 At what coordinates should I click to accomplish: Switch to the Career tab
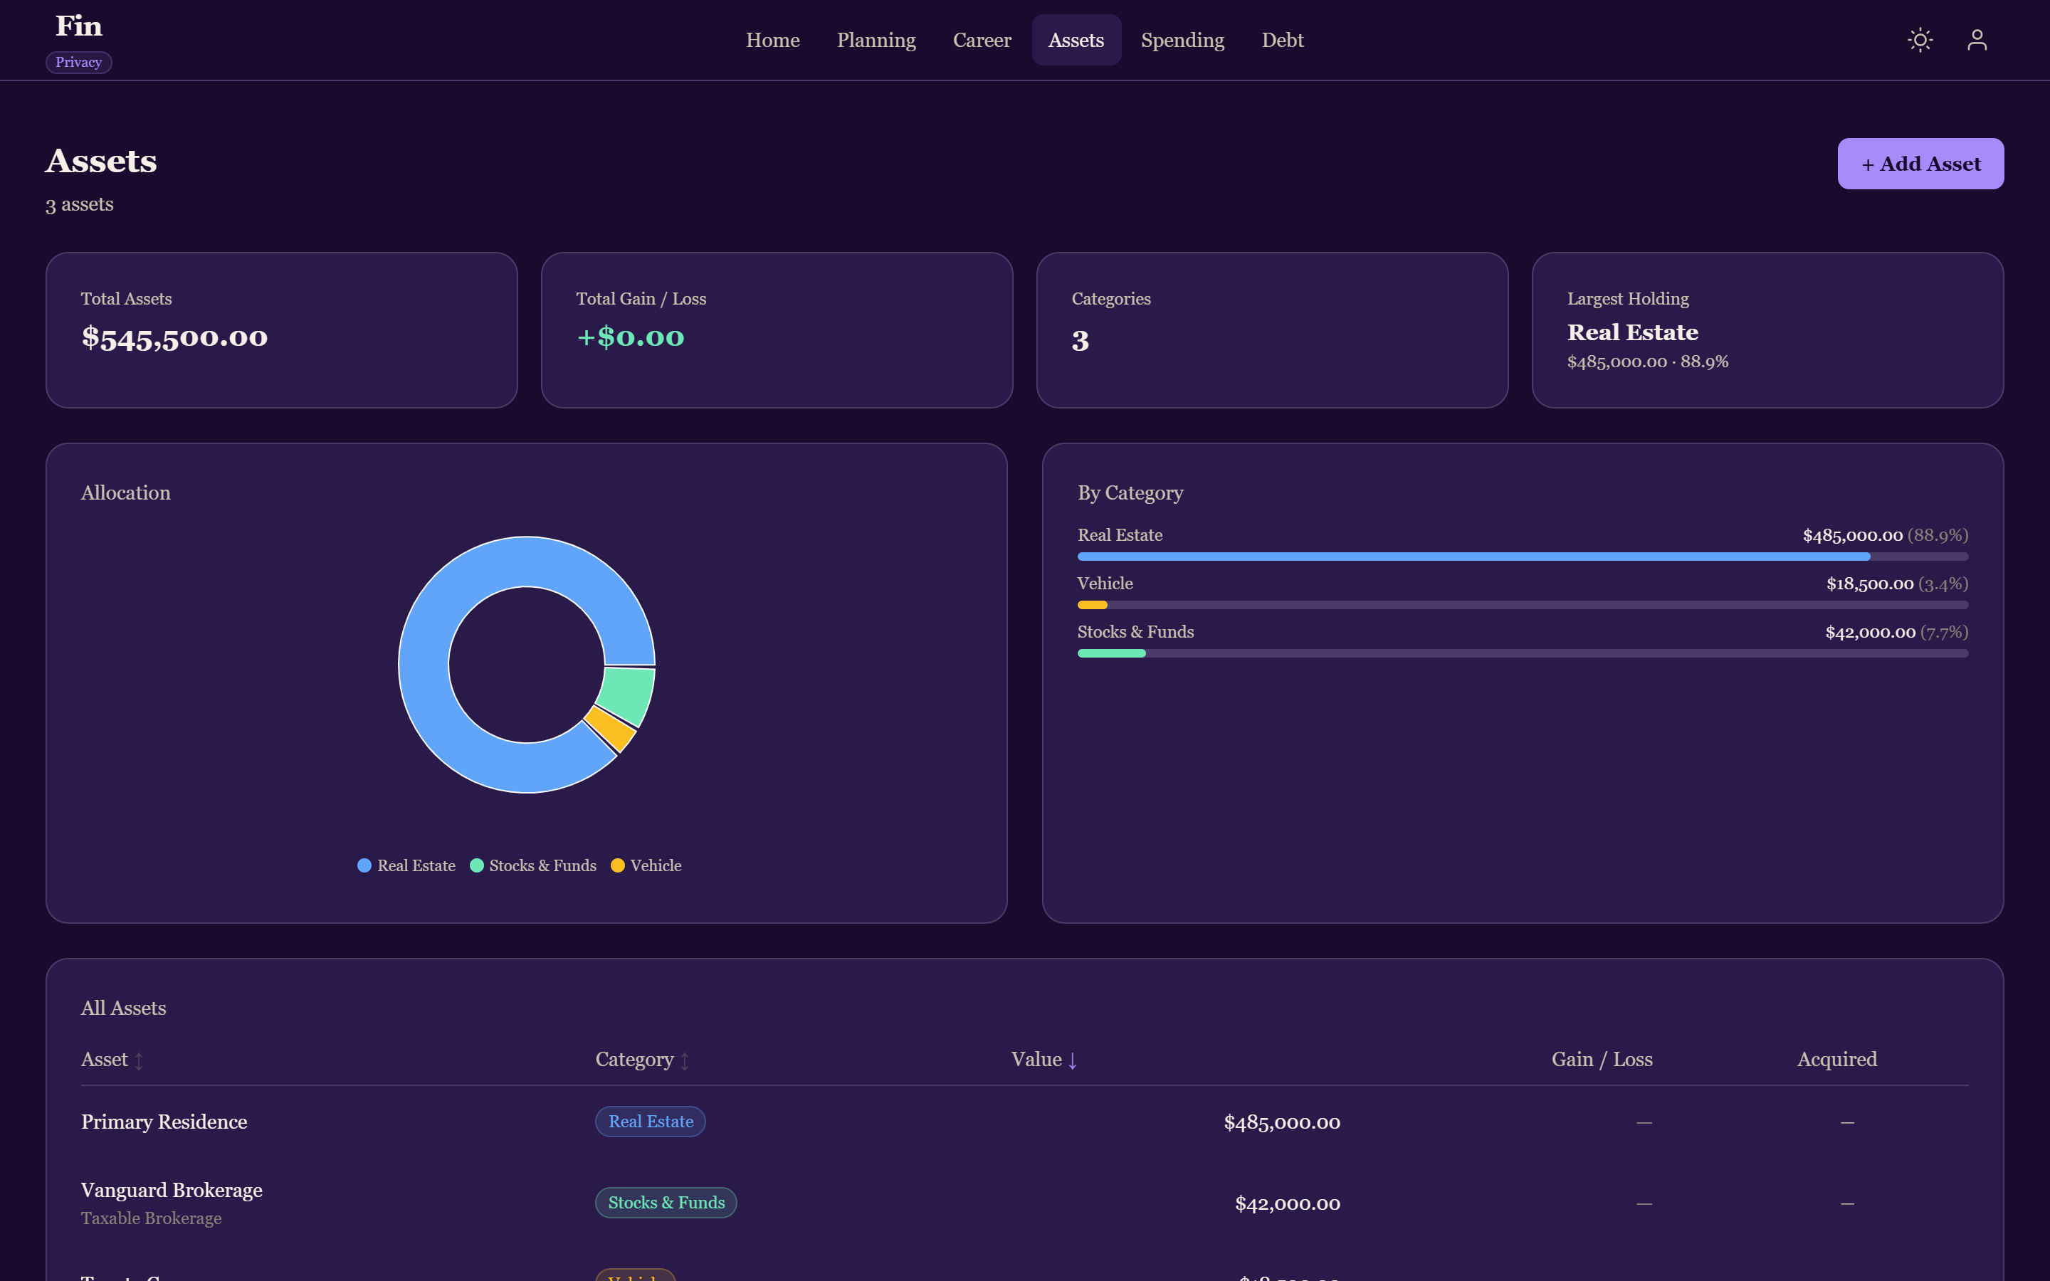point(982,40)
